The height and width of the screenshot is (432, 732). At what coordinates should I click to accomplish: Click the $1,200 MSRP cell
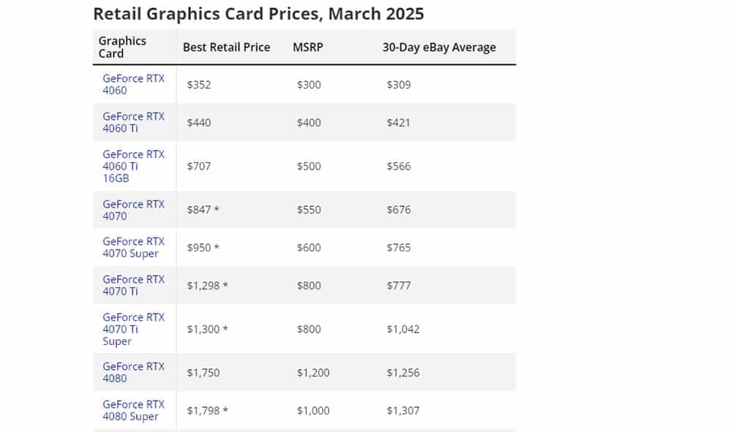click(x=313, y=373)
